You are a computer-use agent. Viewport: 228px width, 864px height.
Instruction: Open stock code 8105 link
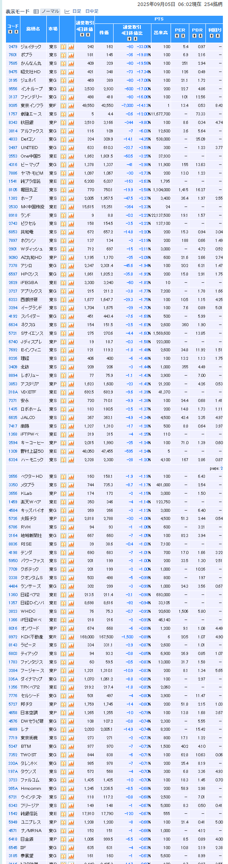pos(13,190)
